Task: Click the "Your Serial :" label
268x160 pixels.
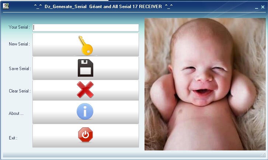Action: (19, 27)
